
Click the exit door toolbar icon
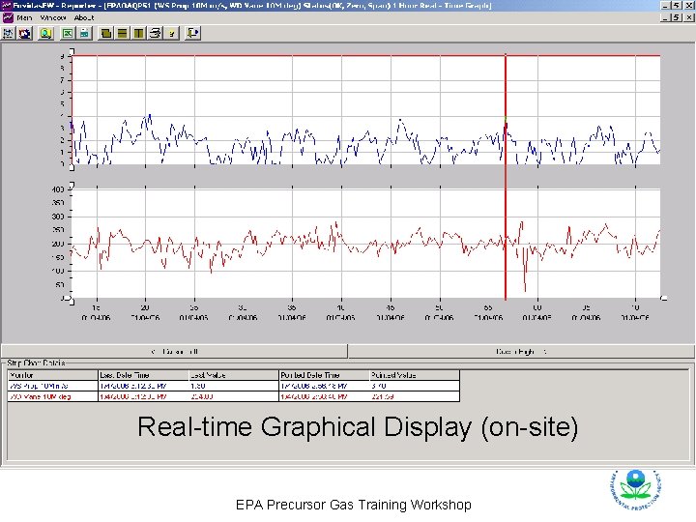coord(193,33)
